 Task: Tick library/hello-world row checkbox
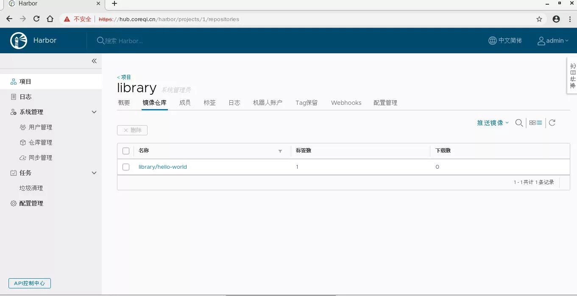coord(126,167)
